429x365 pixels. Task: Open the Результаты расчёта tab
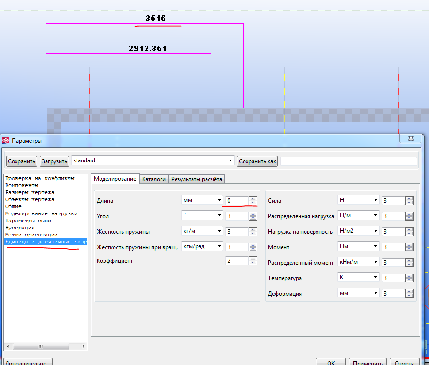(x=197, y=179)
